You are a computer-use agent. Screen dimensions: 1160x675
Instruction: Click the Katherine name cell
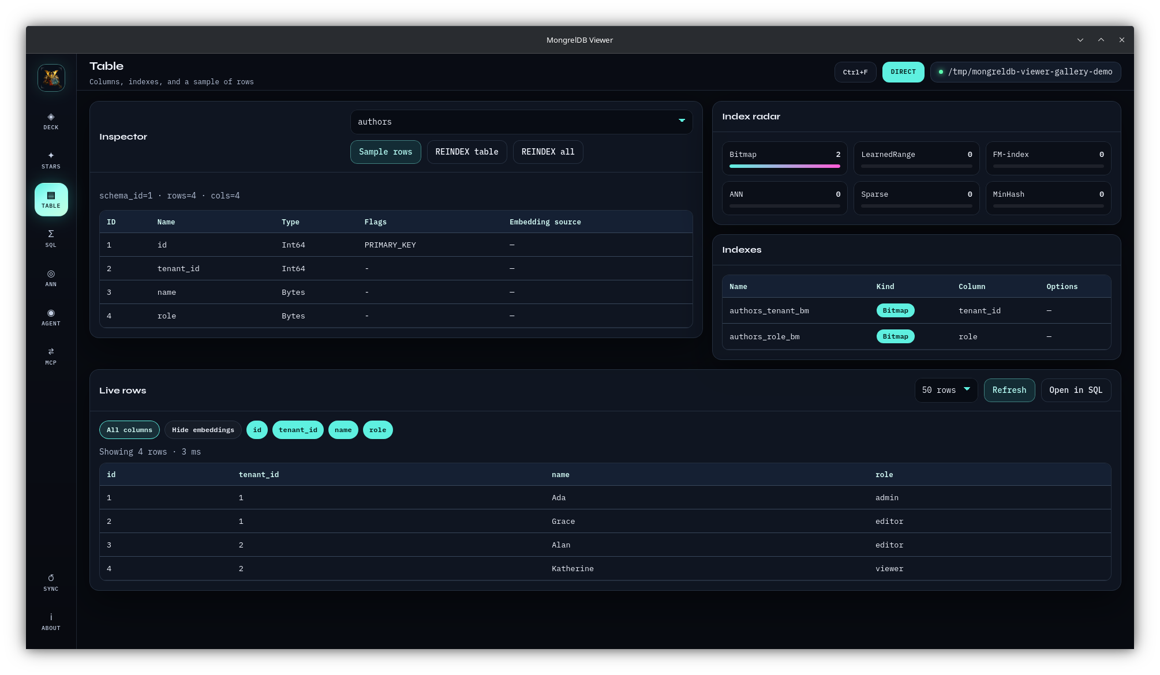click(572, 569)
